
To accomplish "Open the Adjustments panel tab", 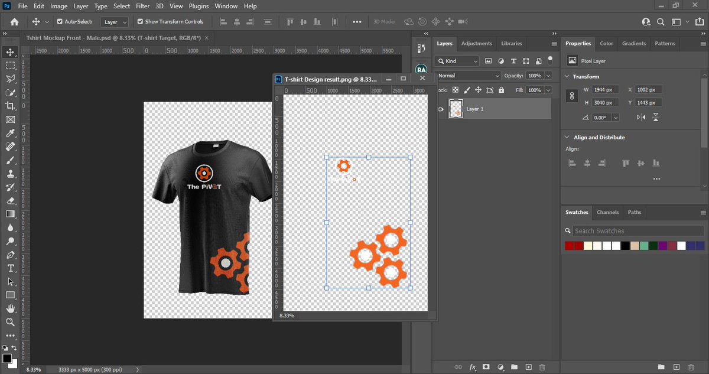I will click(477, 43).
